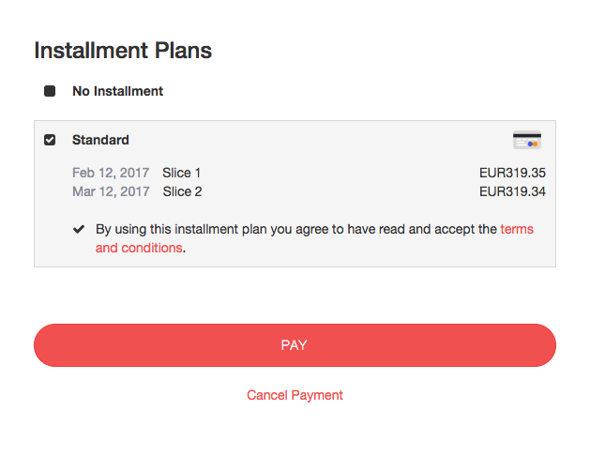Image resolution: width=590 pixels, height=456 pixels.
Task: Uncheck the Standard plan checkbox
Action: [50, 140]
